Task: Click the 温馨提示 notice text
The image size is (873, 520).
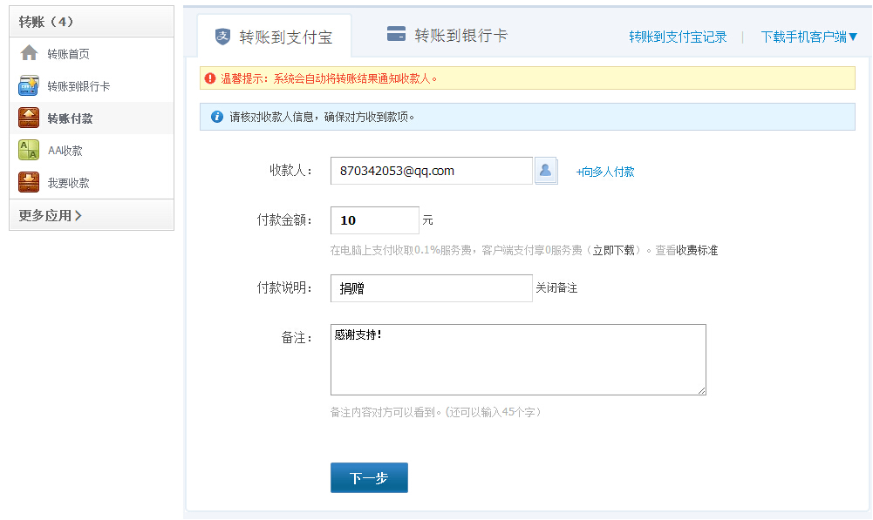Action: click(329, 78)
